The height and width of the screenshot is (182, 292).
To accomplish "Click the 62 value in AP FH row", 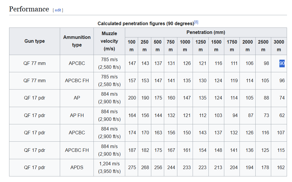I will [282, 115].
